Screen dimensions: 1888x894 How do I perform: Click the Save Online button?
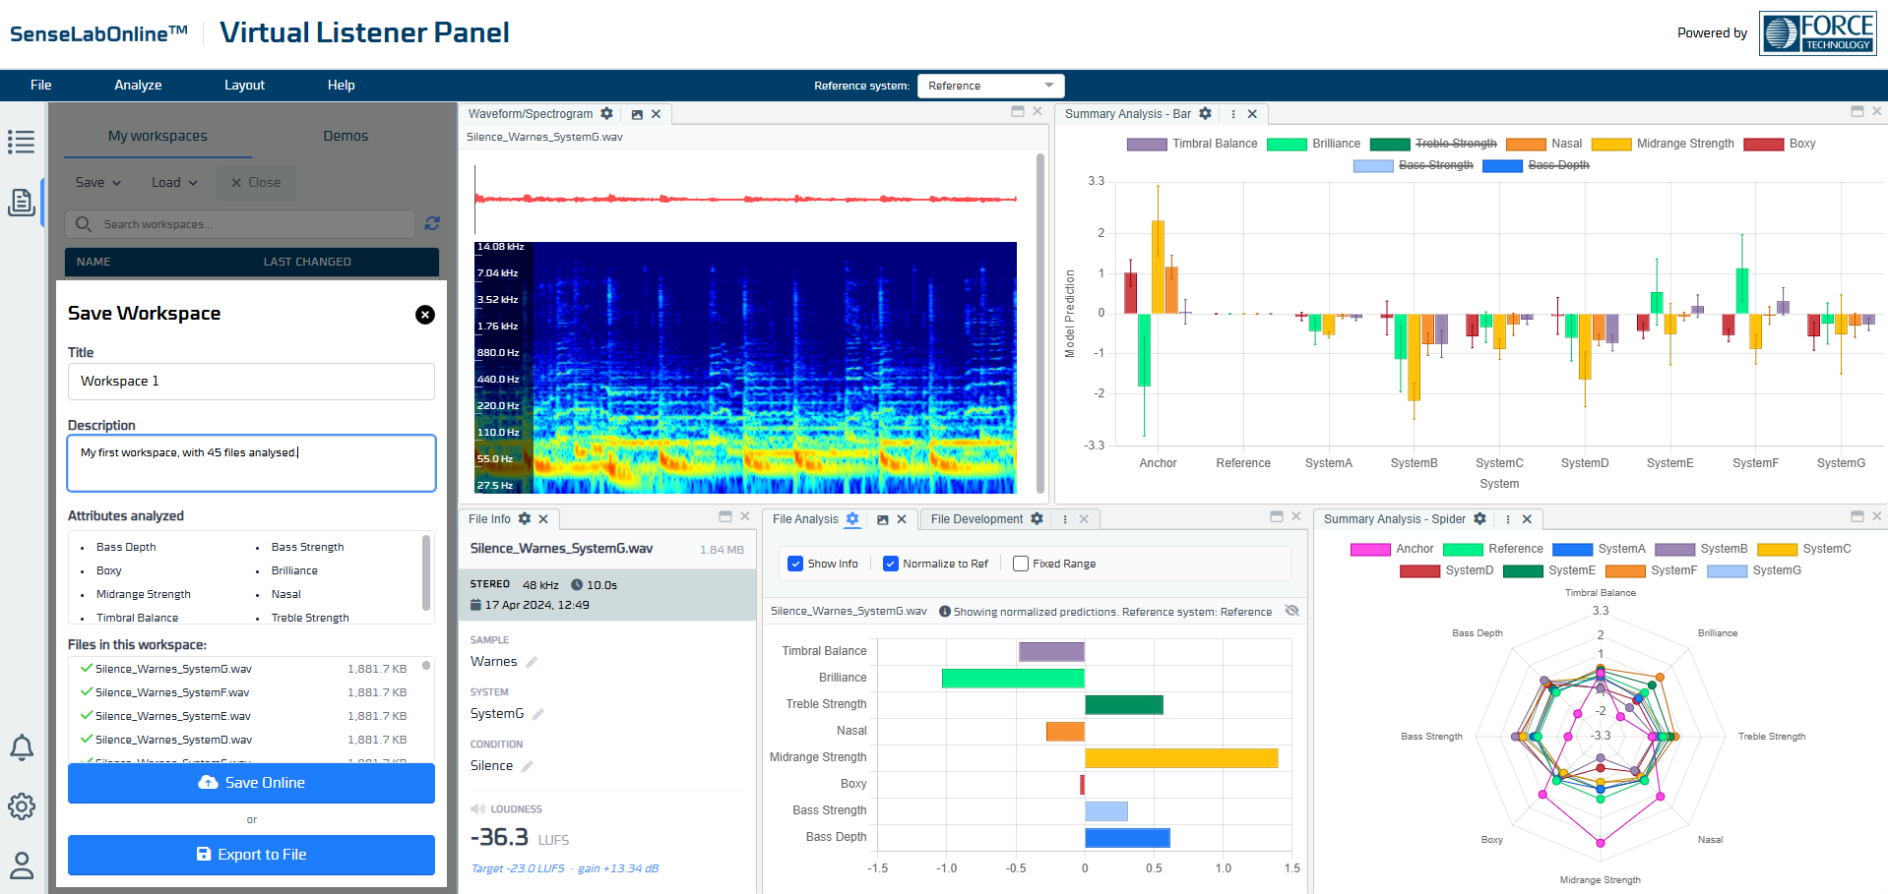pos(251,783)
